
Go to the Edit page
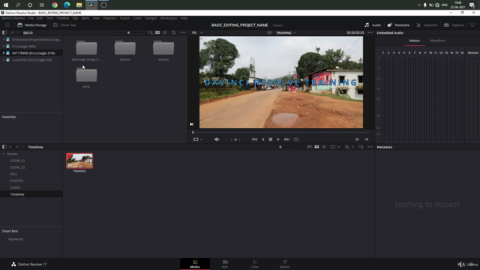coord(225,264)
